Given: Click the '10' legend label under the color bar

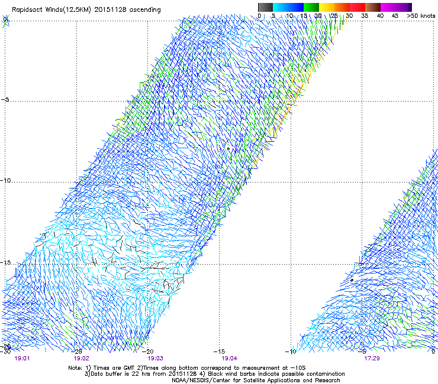Looking at the screenshot, I should tap(289, 16).
